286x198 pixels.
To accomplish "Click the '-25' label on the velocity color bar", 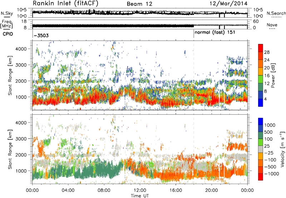I will point(268,153).
